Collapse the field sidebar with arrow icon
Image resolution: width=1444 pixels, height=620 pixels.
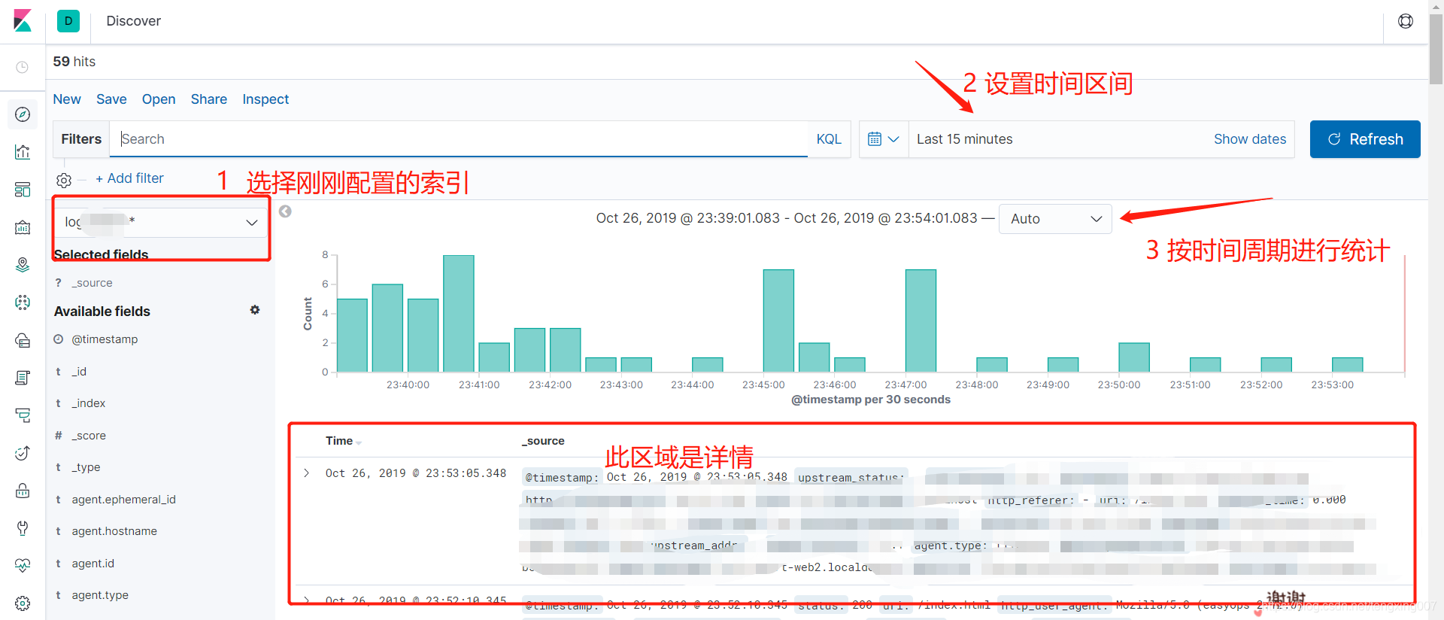[x=285, y=211]
